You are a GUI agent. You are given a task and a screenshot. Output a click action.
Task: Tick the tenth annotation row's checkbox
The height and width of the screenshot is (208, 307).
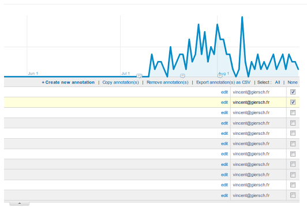(293, 185)
